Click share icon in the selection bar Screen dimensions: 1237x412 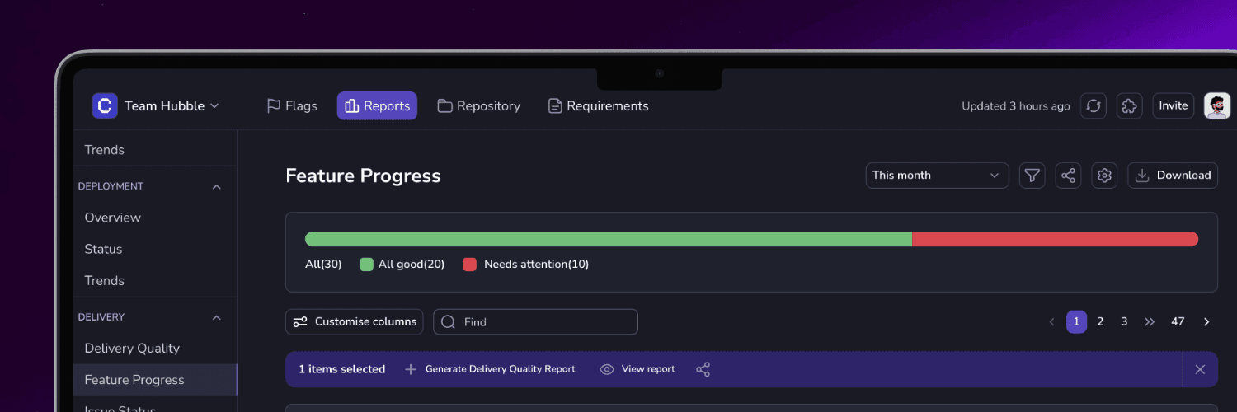coord(703,369)
